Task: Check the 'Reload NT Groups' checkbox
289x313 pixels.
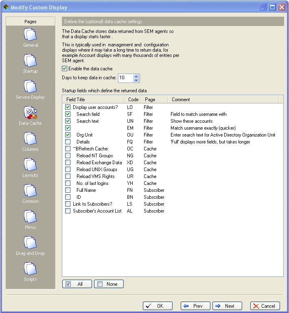Action: coord(68,156)
